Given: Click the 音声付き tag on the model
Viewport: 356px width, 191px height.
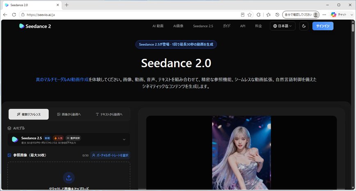Looking at the screenshot, I should (73, 138).
